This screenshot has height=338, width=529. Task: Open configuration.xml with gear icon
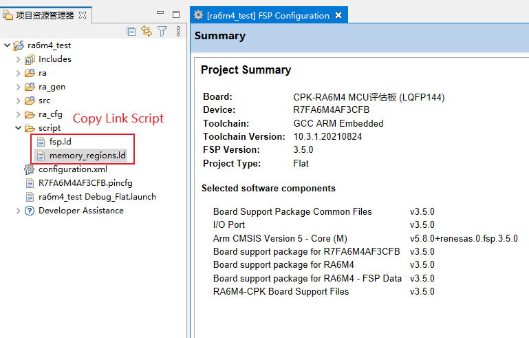point(72,169)
